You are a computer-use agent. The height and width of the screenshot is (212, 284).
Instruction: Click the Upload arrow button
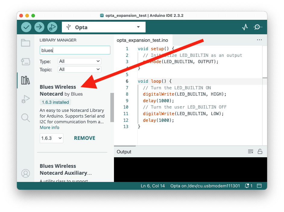pyautogui.click(x=39, y=27)
